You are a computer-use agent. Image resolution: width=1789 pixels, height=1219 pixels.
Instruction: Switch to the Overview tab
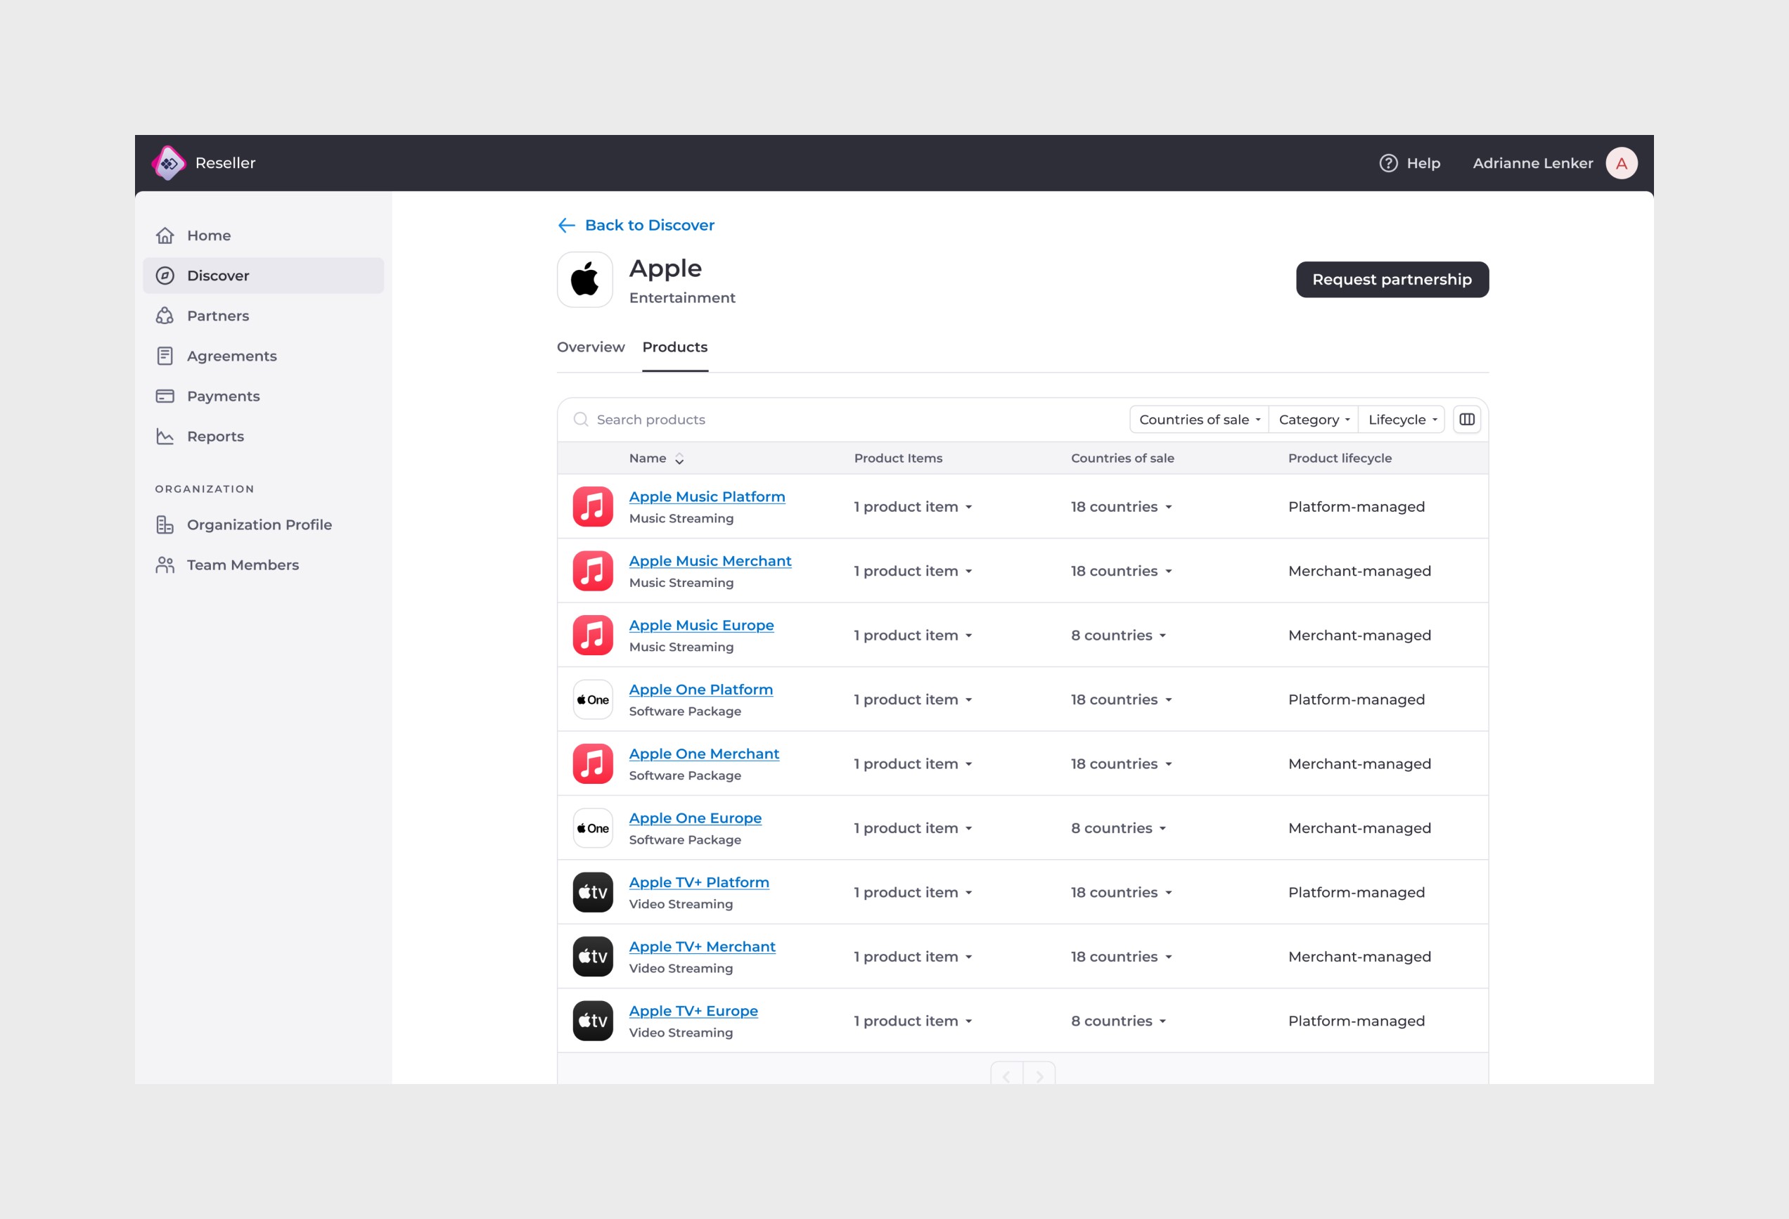point(591,347)
